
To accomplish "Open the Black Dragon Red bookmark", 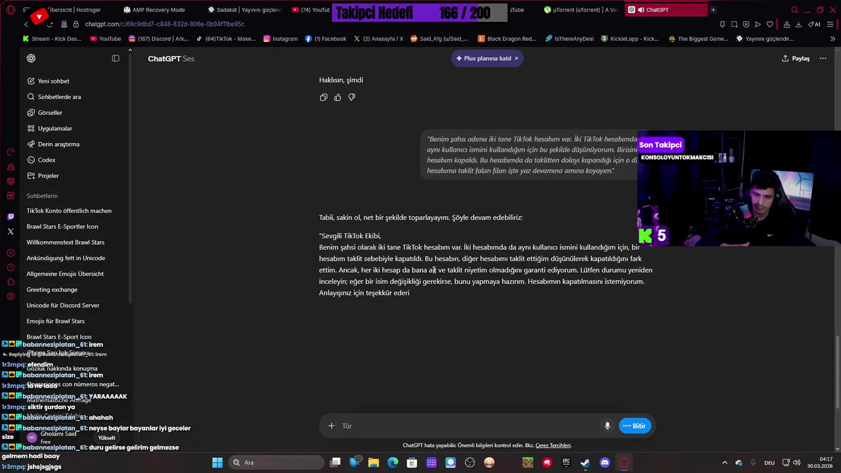I will tap(507, 39).
